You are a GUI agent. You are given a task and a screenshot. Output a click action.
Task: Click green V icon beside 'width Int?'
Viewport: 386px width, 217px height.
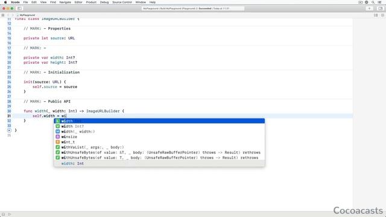click(x=58, y=126)
